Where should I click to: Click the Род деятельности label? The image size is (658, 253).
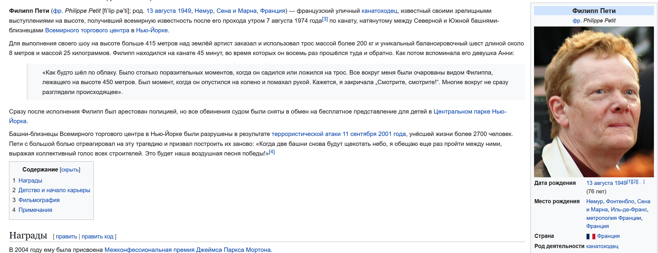(x=559, y=246)
